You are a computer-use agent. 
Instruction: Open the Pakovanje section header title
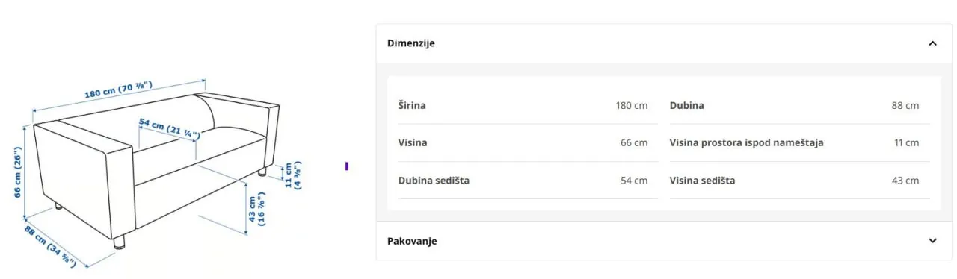coord(412,241)
